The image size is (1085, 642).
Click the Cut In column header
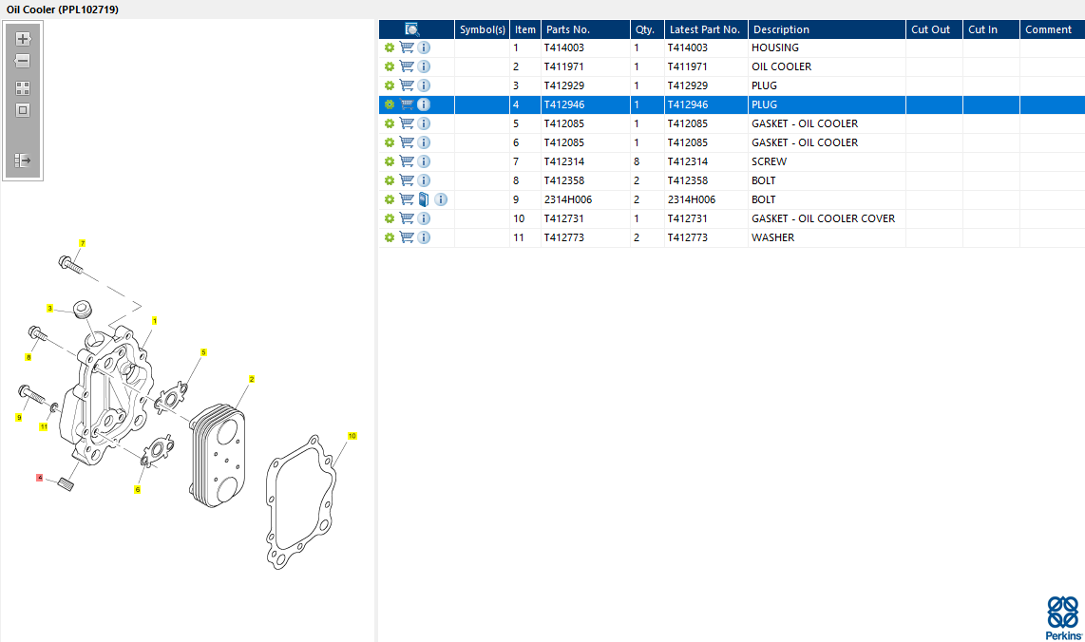(x=991, y=29)
